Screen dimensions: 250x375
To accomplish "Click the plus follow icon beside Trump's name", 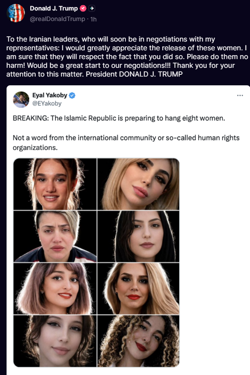I will click(92, 8).
